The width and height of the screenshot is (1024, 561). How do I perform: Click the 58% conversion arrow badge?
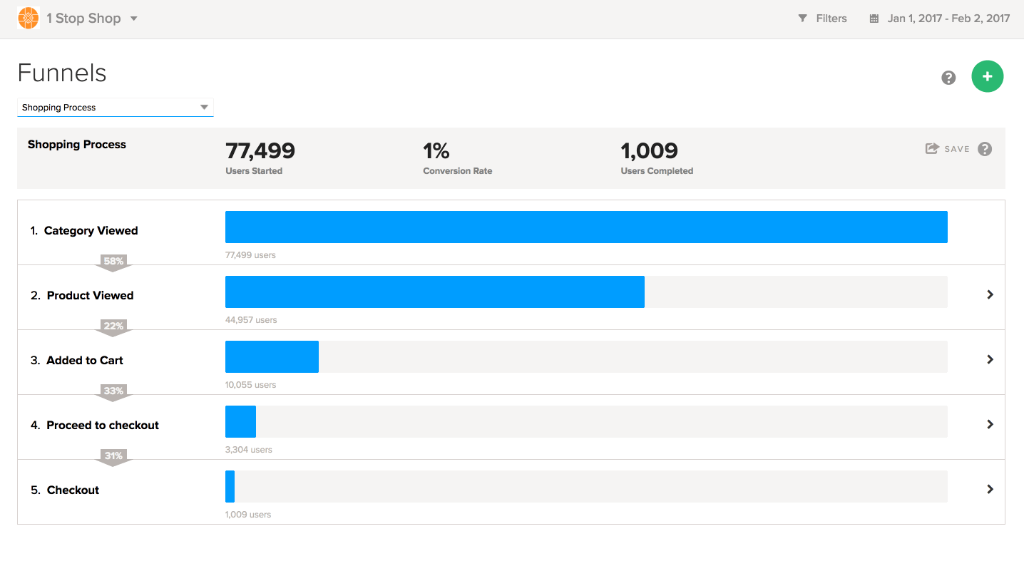113,262
